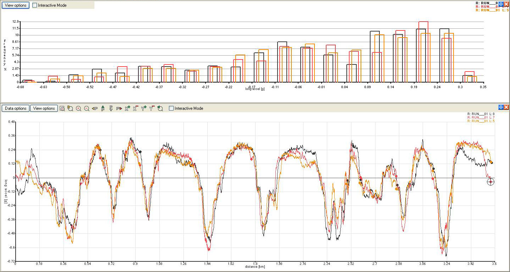Pan the line chart right
Screen dimensions: 510x272
(119, 108)
